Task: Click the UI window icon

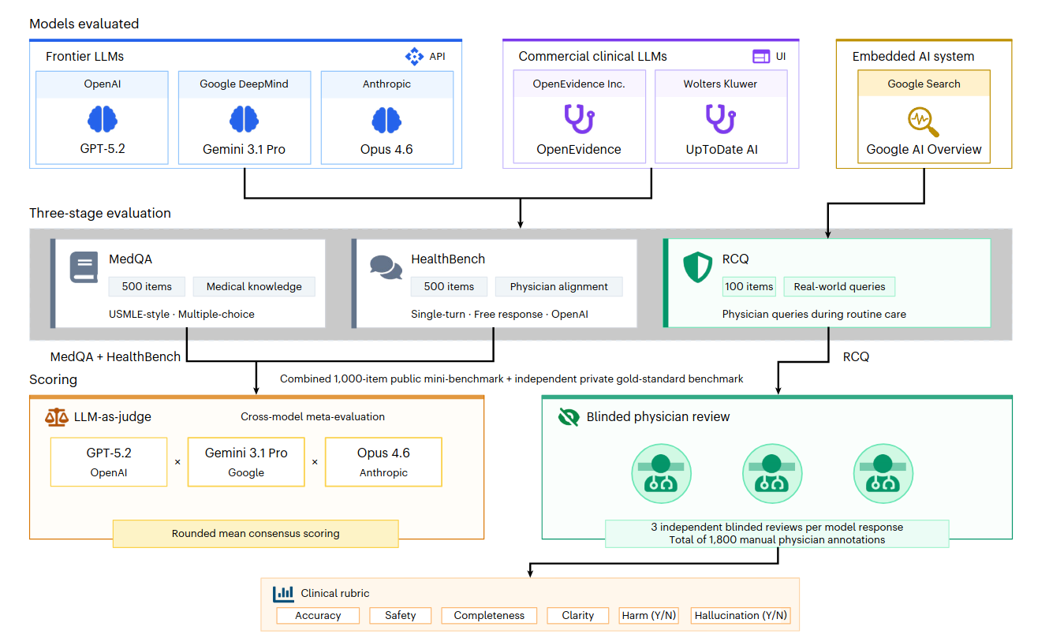Action: [760, 56]
